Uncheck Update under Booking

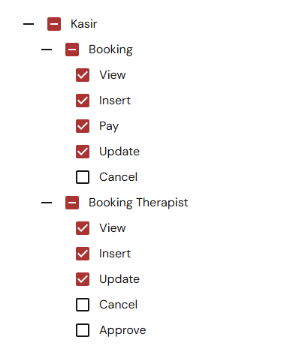point(83,152)
